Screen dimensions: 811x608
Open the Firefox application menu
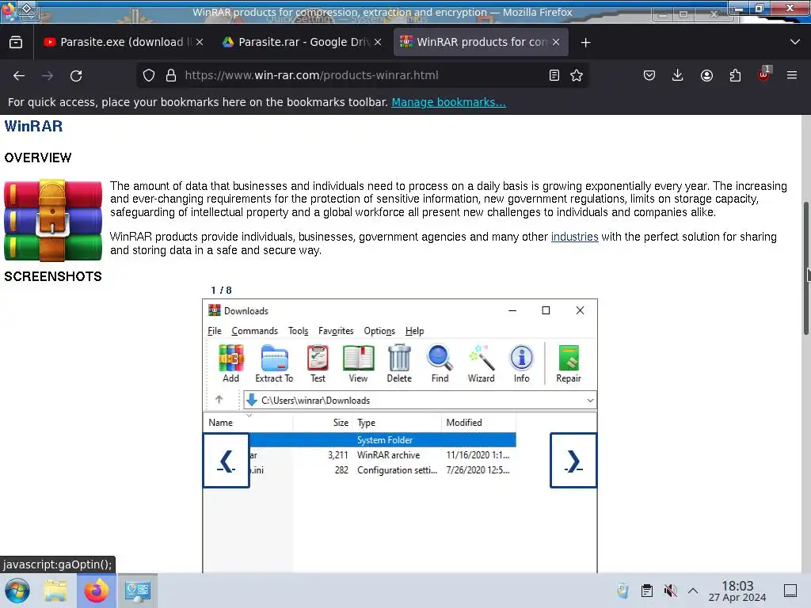click(x=792, y=75)
